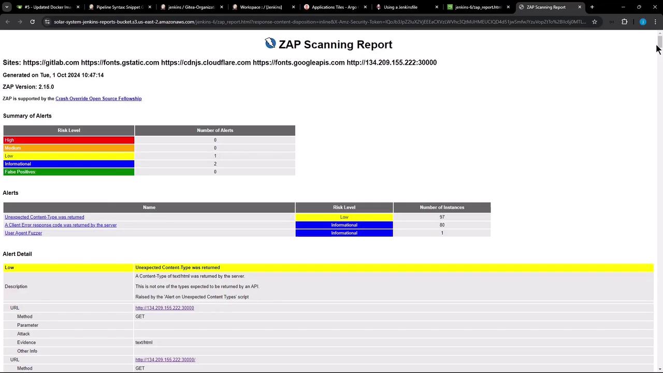This screenshot has height=373, width=663.
Task: Click the blue 'Informational' cell in the Summary table
Action: click(x=69, y=164)
